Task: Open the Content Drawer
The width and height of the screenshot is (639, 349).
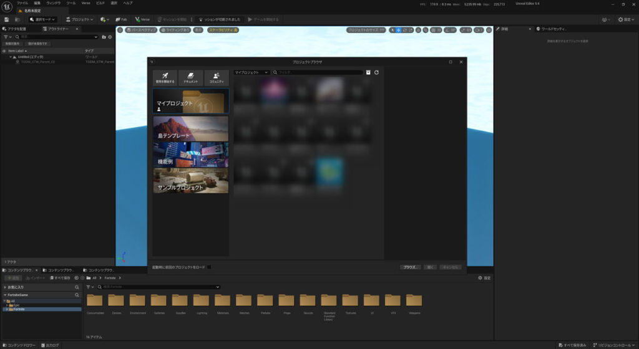Action: (x=19, y=345)
